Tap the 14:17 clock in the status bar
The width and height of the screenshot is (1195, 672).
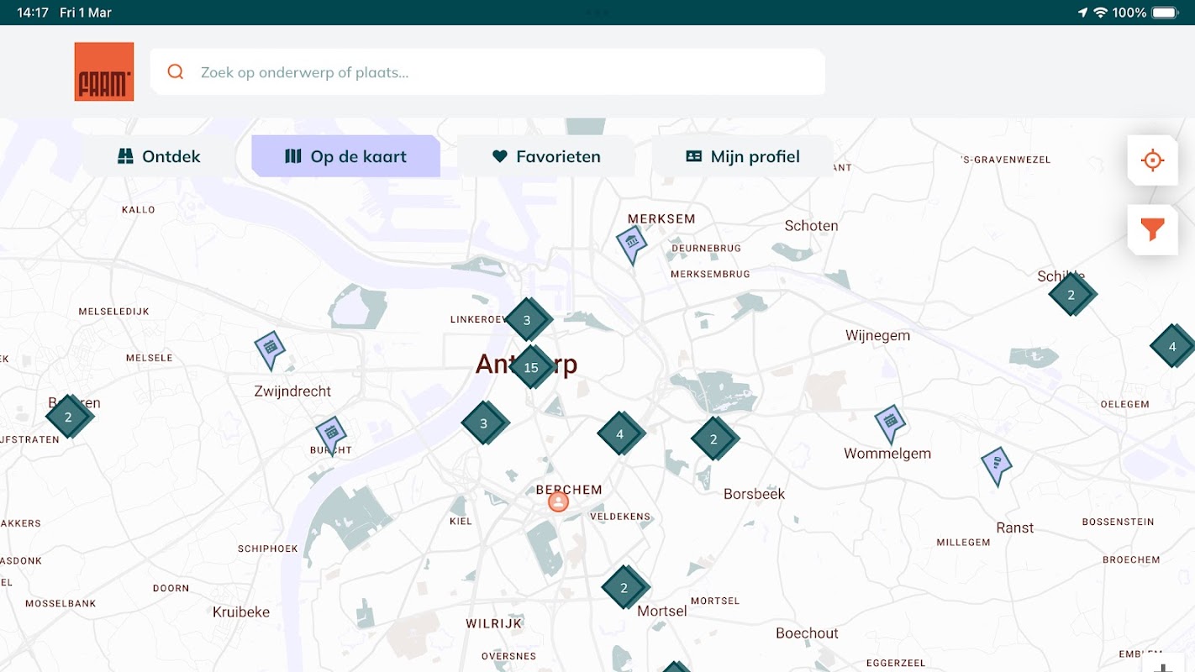click(33, 13)
